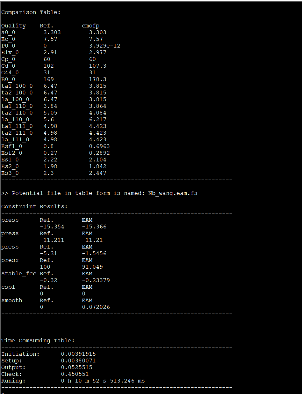Click the "Comparison Table:" heading
Screen dimensions: 302x394
(31, 12)
